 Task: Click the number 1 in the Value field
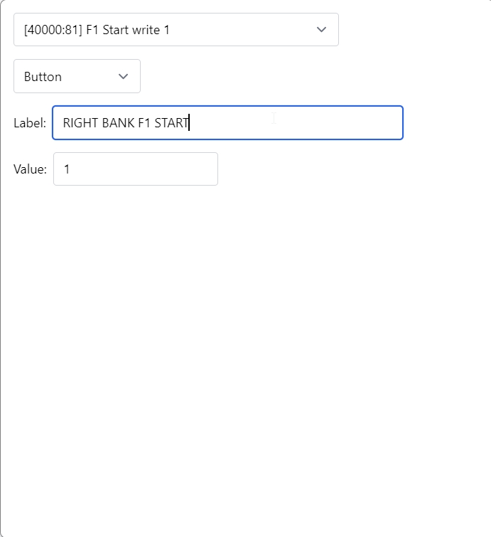67,169
